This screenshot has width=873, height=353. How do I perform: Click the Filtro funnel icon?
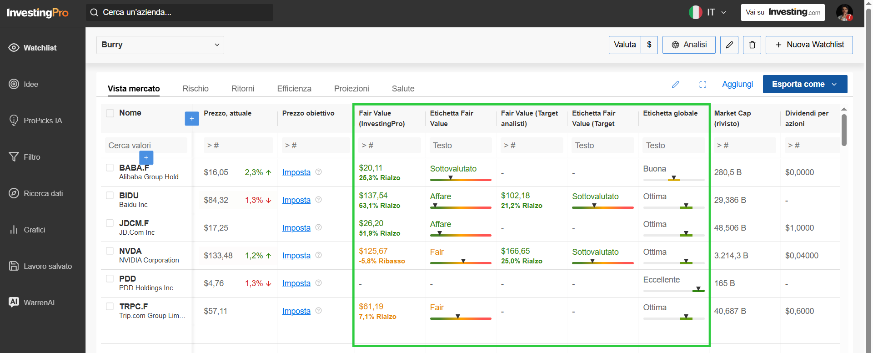coord(14,157)
